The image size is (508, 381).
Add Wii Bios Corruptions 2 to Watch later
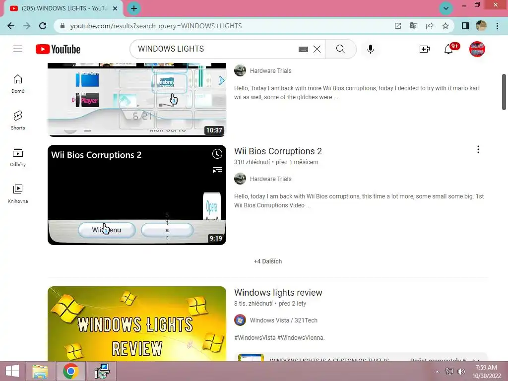pyautogui.click(x=217, y=154)
